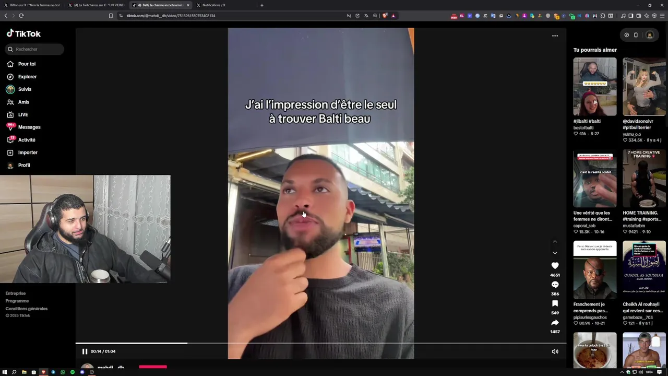Go to previous video up arrow
The height and width of the screenshot is (376, 668).
pyautogui.click(x=555, y=242)
